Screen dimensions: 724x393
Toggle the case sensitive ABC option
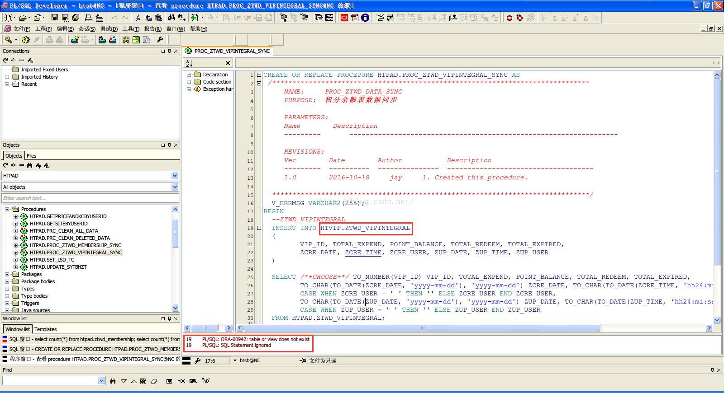(x=181, y=381)
